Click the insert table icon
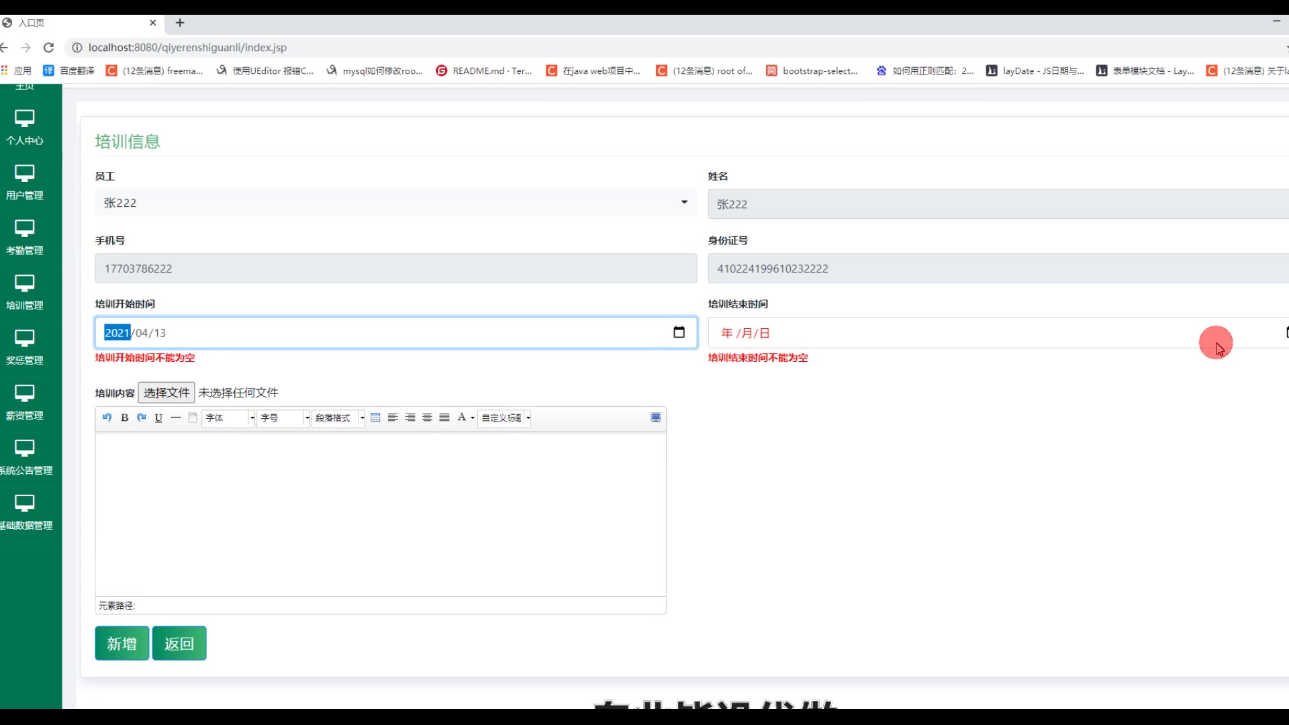The width and height of the screenshot is (1289, 725). pos(375,418)
